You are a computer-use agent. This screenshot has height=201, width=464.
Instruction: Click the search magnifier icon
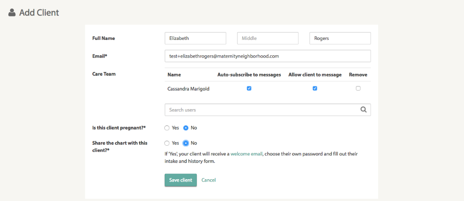tap(364, 110)
